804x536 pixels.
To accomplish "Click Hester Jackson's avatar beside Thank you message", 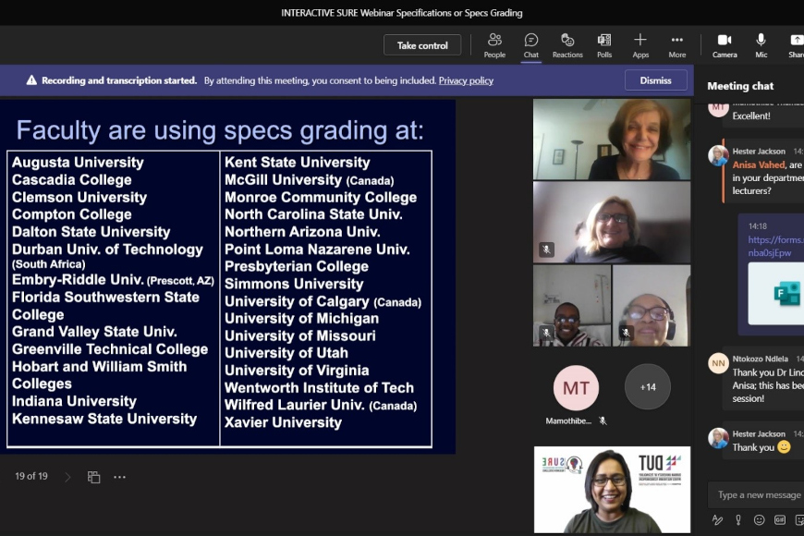I will pos(718,438).
